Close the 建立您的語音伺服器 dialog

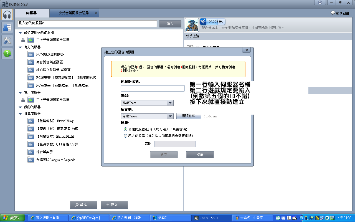246,50
